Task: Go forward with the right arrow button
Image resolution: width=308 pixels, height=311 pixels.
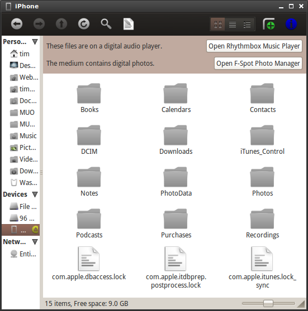Action: click(x=39, y=24)
